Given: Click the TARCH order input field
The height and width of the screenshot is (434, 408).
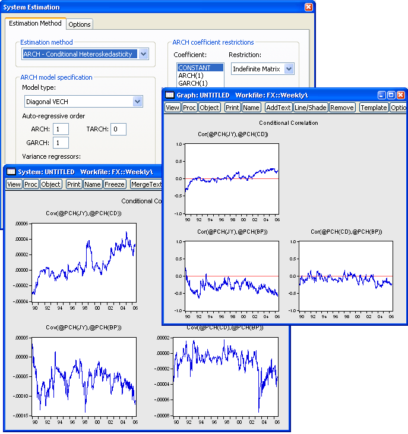Looking at the screenshot, I should (x=118, y=129).
